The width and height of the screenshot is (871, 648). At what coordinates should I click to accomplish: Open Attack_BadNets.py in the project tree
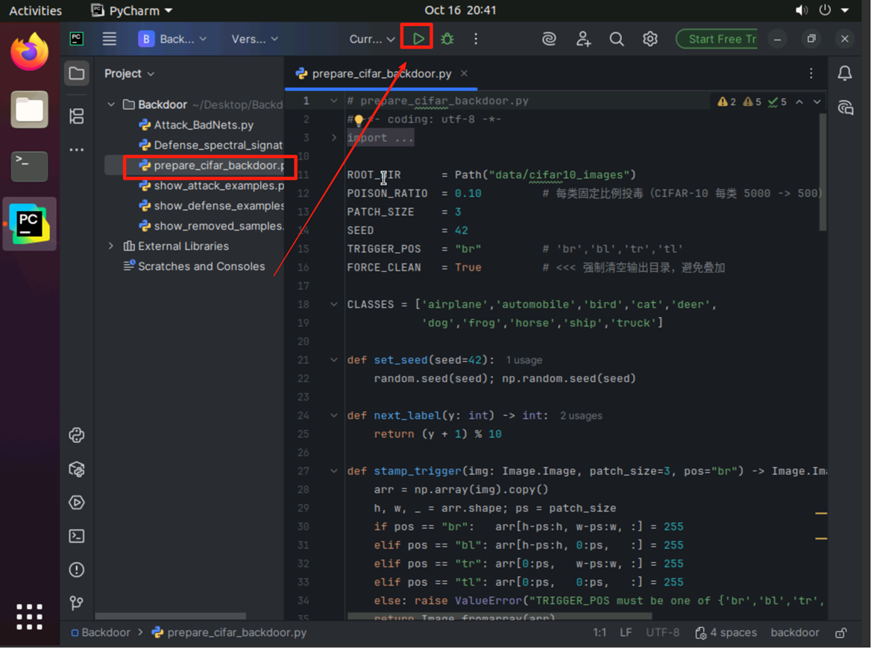[204, 125]
